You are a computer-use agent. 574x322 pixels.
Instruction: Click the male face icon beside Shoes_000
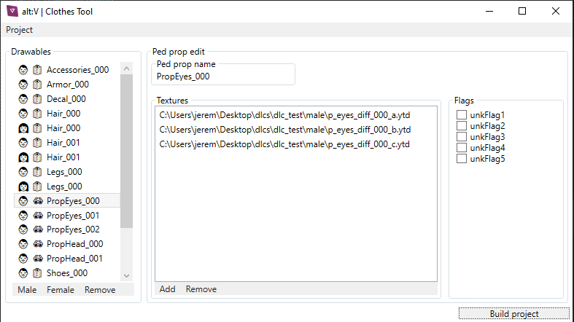click(x=23, y=273)
